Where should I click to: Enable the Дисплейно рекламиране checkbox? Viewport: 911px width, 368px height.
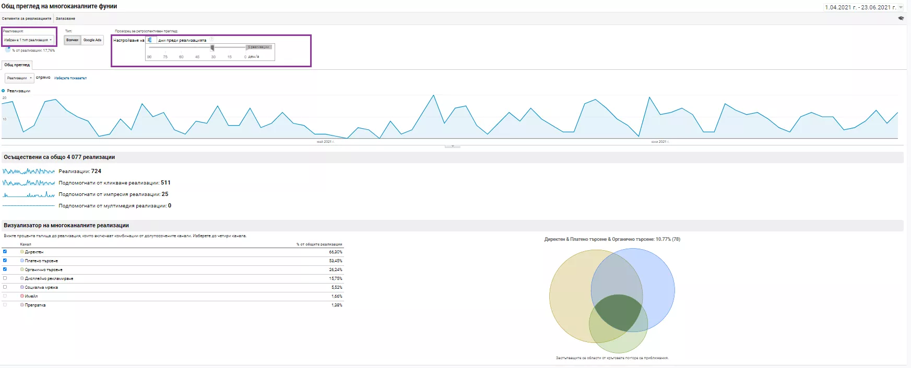[5, 278]
